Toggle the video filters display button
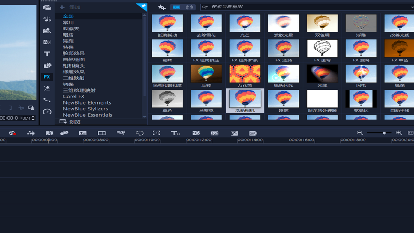This screenshot has height=233, width=414. click(177, 7)
